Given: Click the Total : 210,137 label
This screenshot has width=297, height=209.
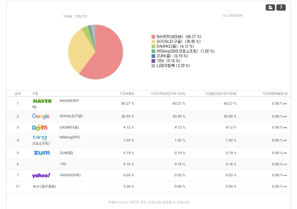Looking at the screenshot, I should click(75, 16).
